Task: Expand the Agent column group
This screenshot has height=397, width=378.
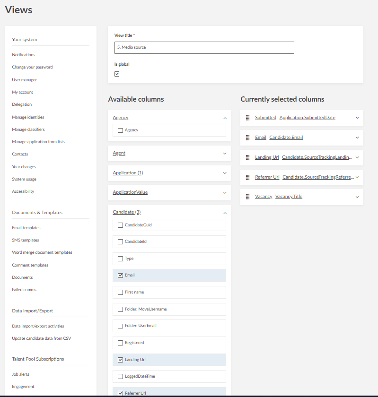Action: tap(225, 154)
